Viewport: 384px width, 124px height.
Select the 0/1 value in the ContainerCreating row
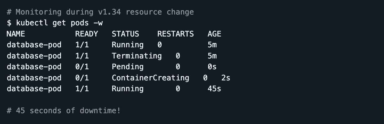(x=82, y=78)
